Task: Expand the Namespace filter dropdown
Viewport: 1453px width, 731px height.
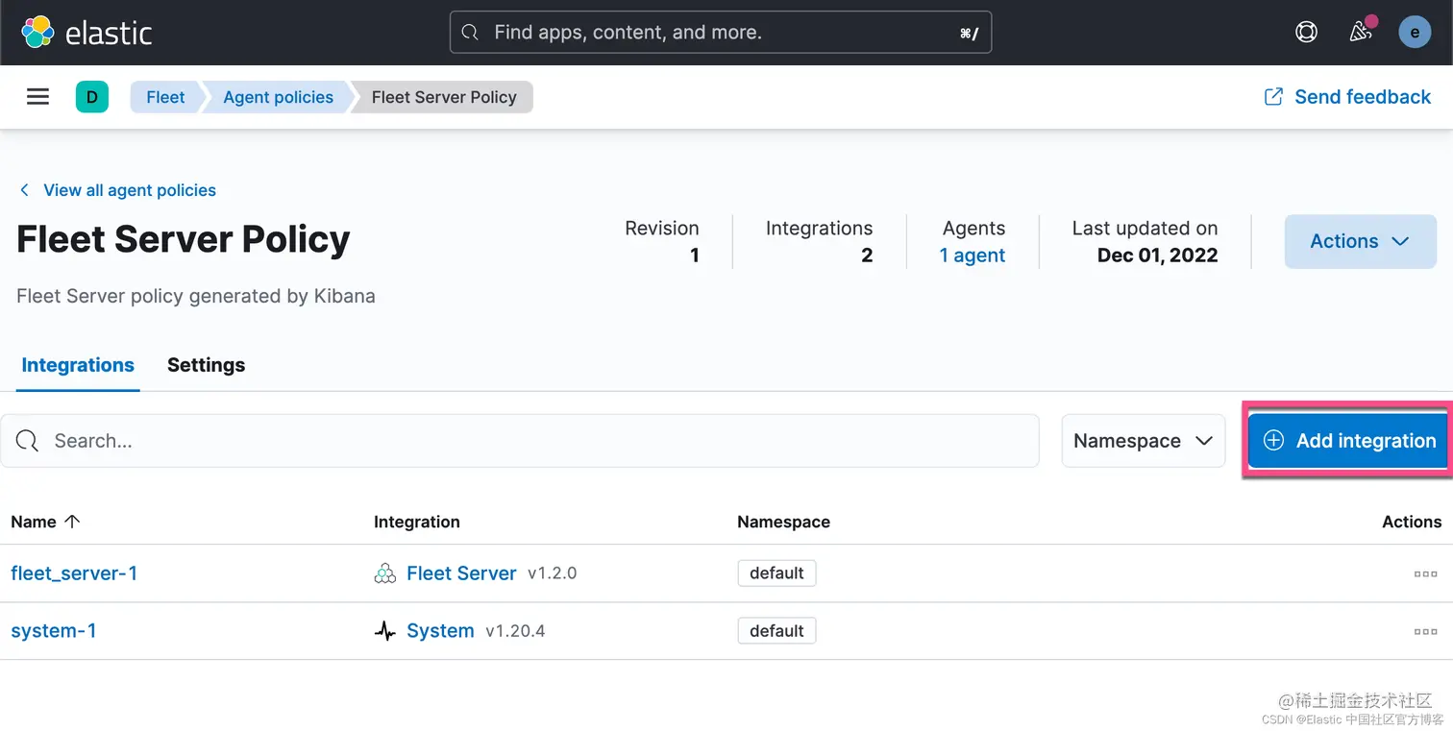Action: tap(1143, 441)
